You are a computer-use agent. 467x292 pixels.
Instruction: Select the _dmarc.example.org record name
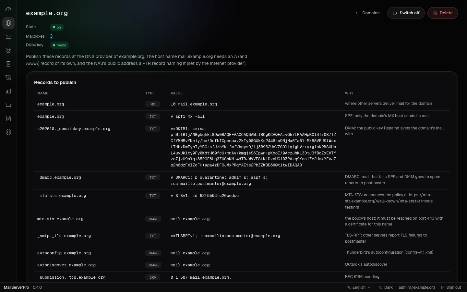[x=59, y=177]
